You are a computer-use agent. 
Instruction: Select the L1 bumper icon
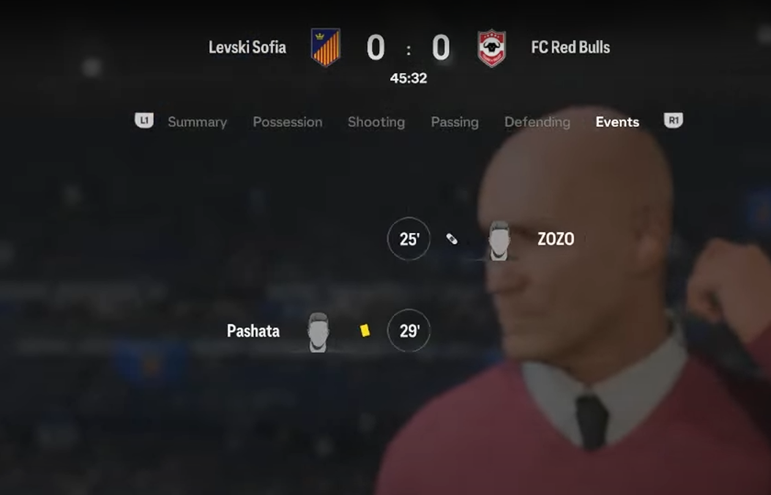coord(144,121)
